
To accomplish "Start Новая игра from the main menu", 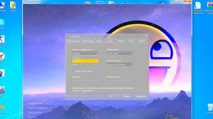I will coord(35,103).
